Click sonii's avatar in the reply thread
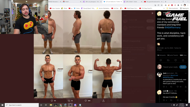190x107 pixels. 159,92
